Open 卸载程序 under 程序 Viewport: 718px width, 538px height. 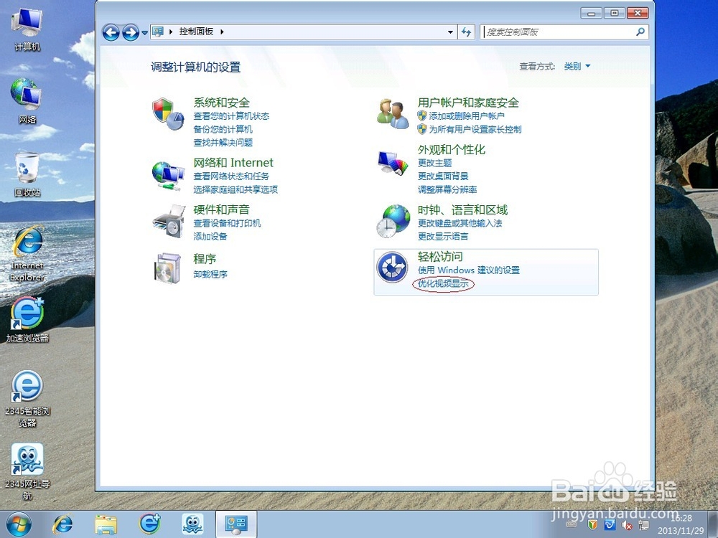209,273
